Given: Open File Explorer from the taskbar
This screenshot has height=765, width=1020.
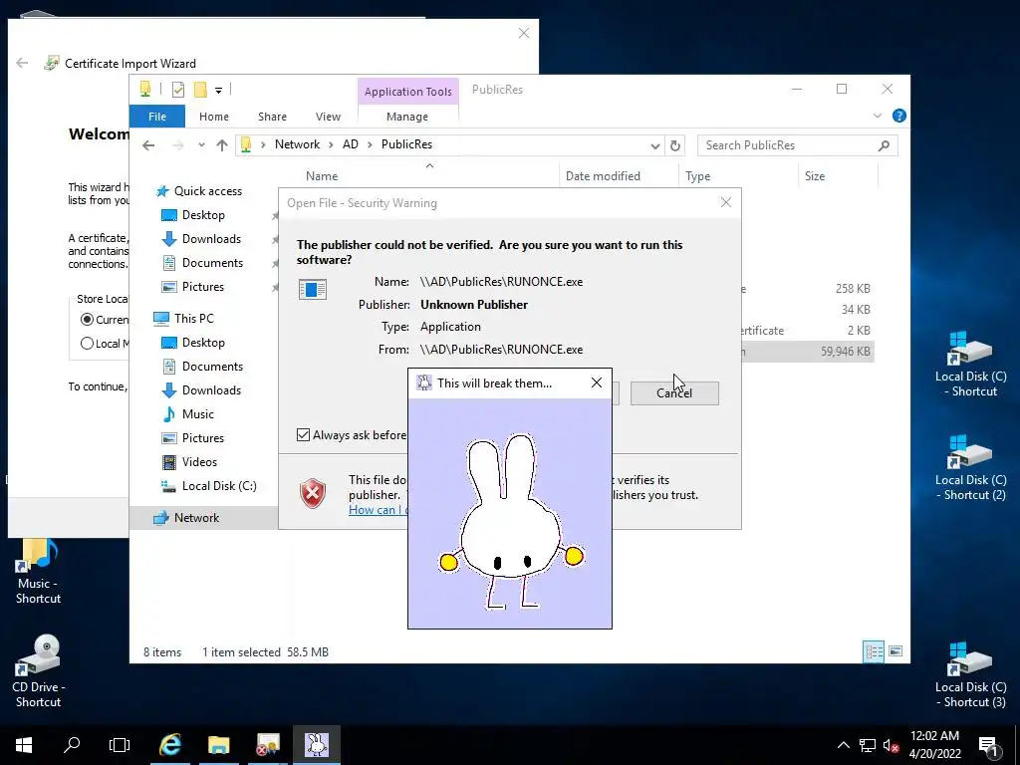Looking at the screenshot, I should click(218, 744).
